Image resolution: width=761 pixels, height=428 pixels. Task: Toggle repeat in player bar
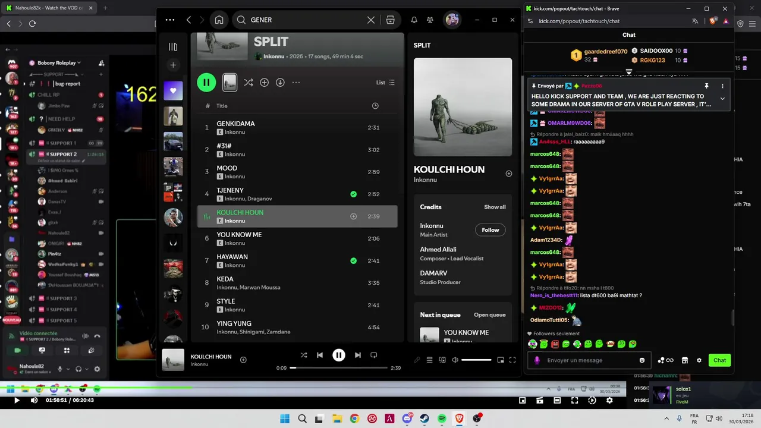coord(374,355)
